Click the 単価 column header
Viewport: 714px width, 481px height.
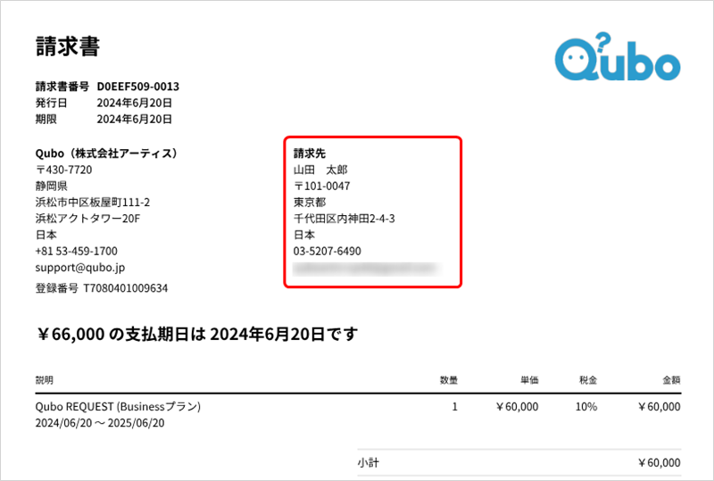tap(529, 380)
